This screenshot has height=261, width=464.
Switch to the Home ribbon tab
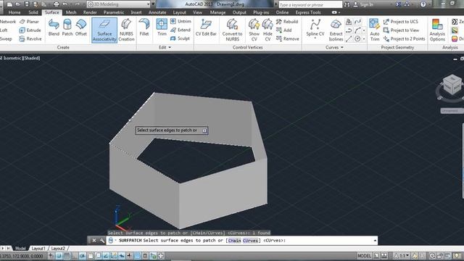(x=14, y=12)
